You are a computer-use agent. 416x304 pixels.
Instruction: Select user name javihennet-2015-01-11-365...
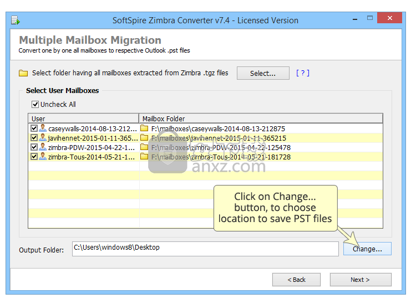(x=93, y=138)
